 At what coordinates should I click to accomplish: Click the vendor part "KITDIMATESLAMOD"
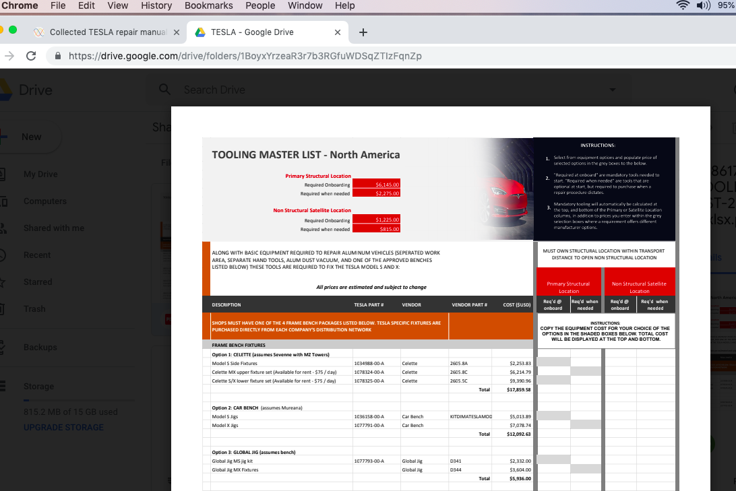[471, 416]
